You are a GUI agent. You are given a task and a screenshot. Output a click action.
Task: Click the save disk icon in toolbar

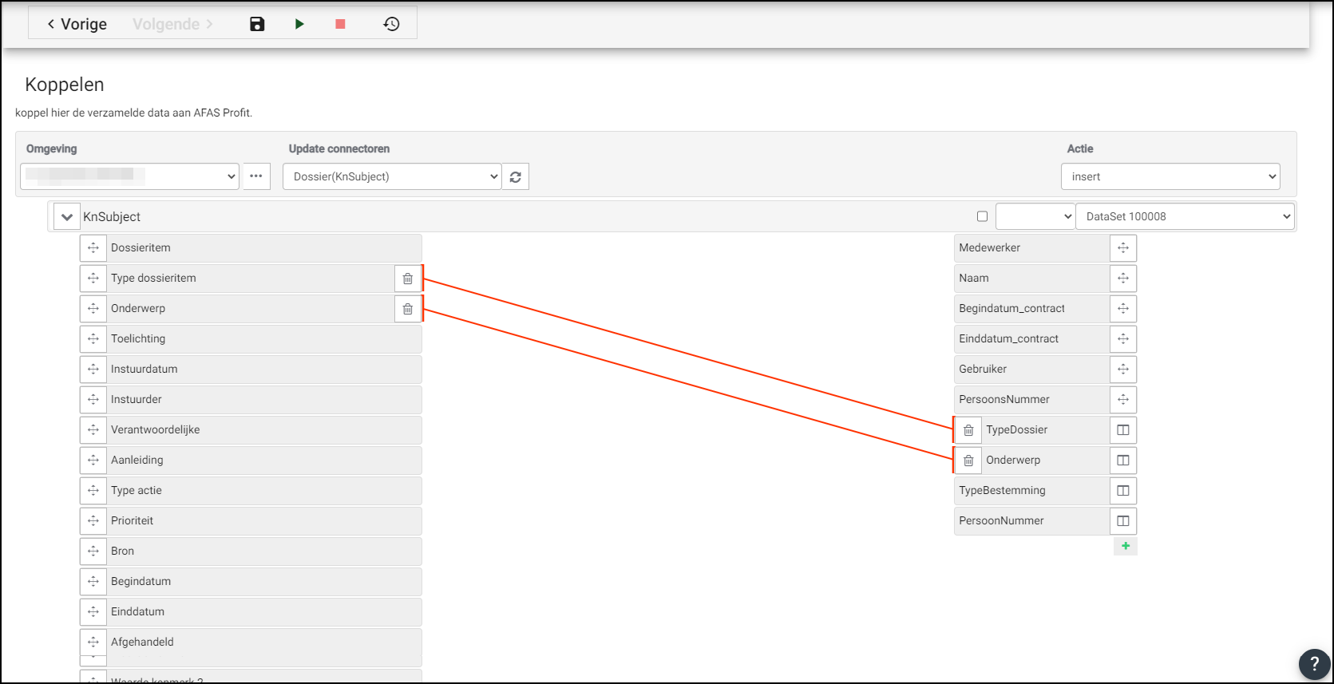click(257, 24)
